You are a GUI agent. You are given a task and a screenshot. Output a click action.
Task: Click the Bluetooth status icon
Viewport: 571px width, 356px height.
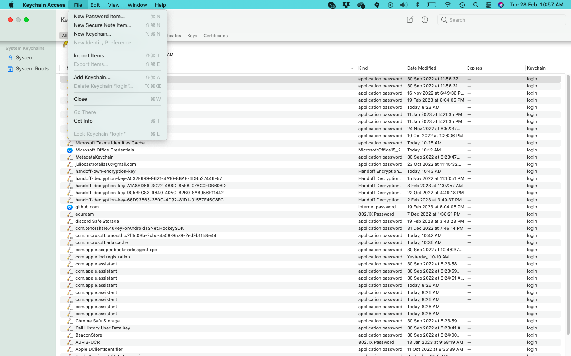417,5
